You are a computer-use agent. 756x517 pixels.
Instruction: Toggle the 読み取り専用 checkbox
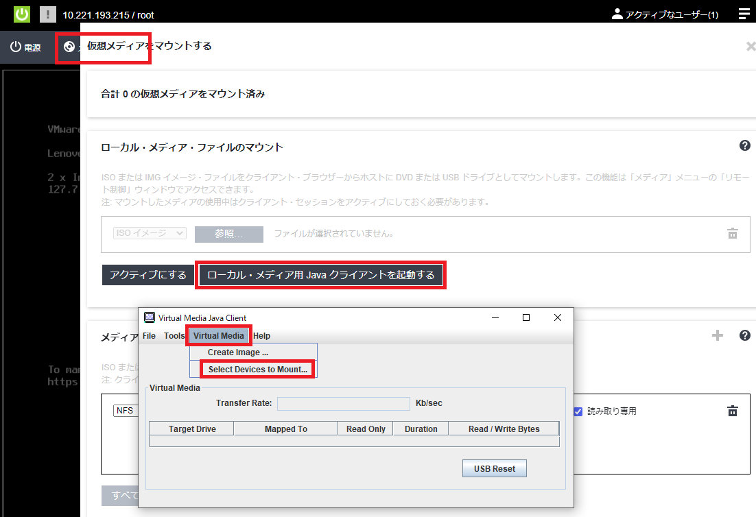point(578,411)
